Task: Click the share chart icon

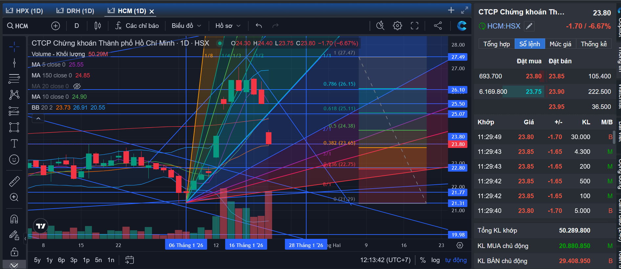Action: (438, 26)
